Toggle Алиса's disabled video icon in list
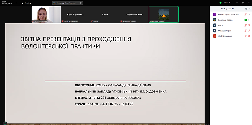Viewport: 252px width, 125px height. tap(249, 25)
